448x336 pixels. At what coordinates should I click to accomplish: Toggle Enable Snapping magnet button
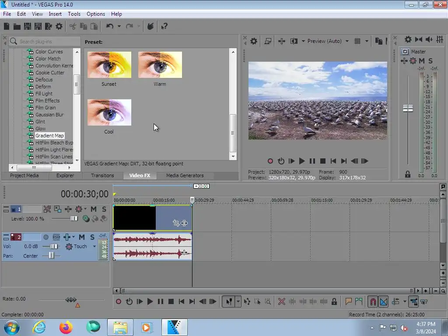click(x=373, y=301)
